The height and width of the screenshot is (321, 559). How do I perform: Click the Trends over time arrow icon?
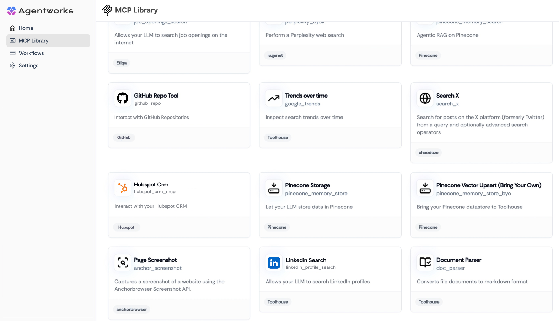(x=274, y=98)
